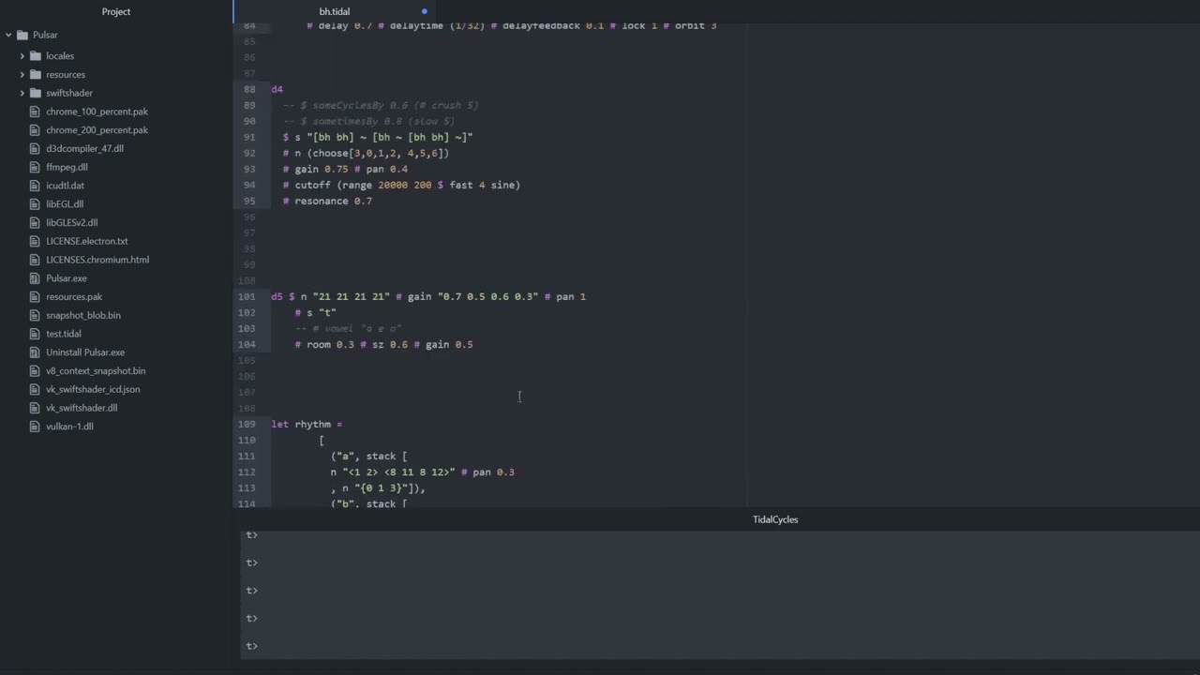Open v8_context_snapshot.bin from the tree

coord(96,371)
